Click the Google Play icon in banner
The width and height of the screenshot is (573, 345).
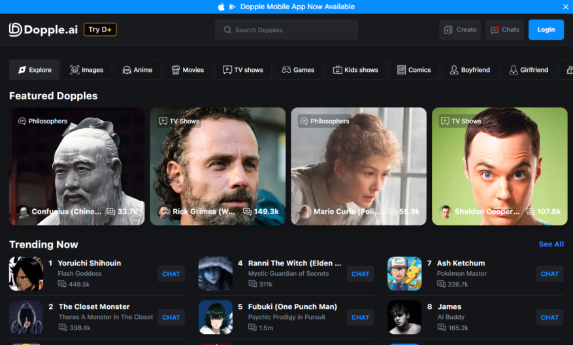[232, 7]
